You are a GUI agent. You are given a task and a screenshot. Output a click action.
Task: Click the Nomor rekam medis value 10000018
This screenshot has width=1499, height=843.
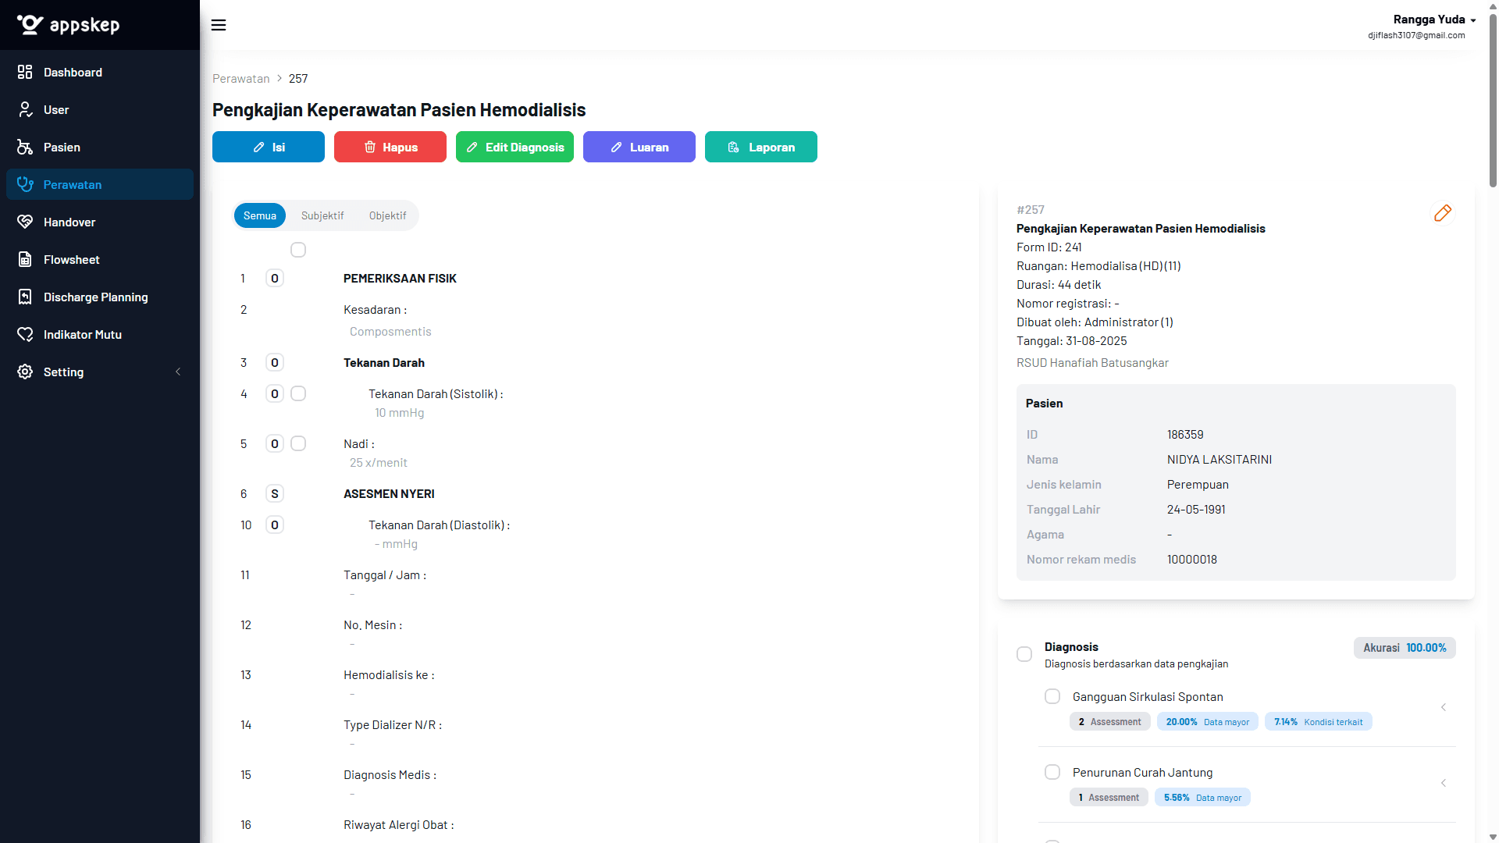1192,560
